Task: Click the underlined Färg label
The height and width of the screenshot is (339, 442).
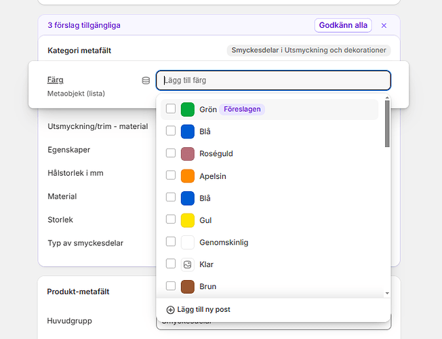Action: [x=55, y=80]
